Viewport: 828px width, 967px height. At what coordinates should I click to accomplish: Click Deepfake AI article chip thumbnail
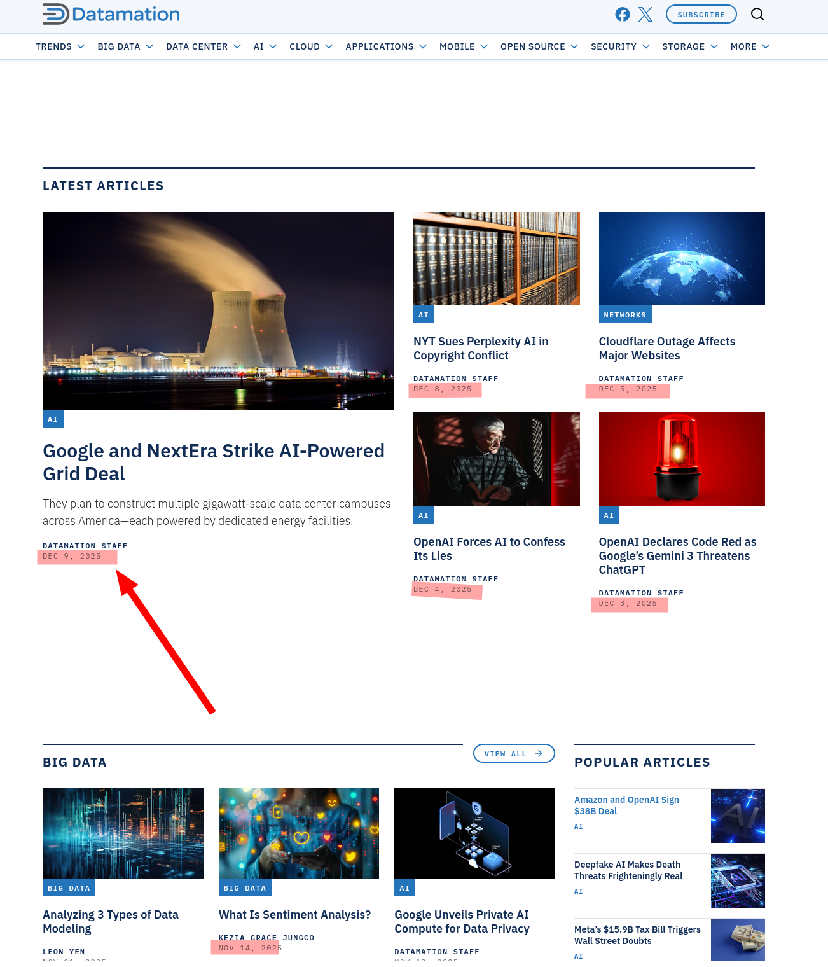click(x=738, y=880)
